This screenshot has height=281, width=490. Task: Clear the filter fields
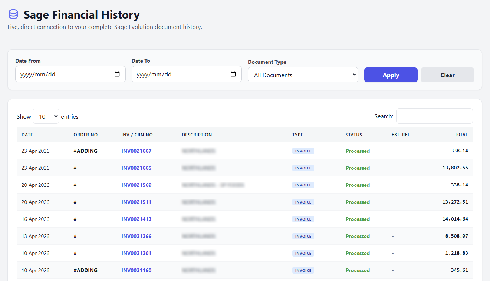tap(447, 75)
